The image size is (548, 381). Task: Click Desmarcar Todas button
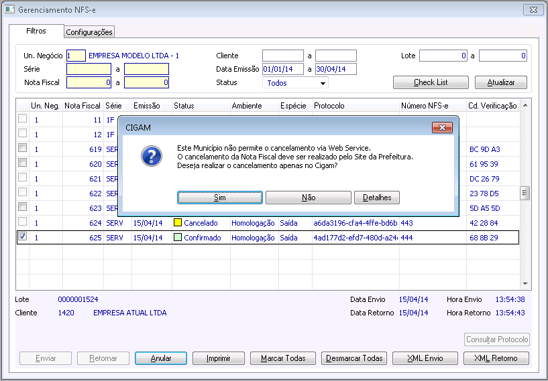[354, 358]
